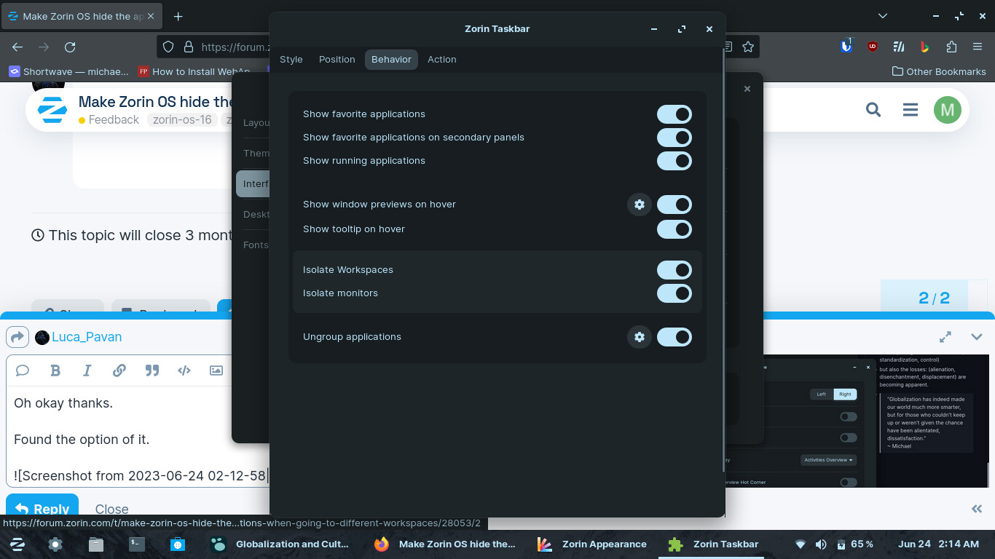Viewport: 995px width, 559px height.
Task: Reload the page in Firefox
Action: pyautogui.click(x=70, y=47)
